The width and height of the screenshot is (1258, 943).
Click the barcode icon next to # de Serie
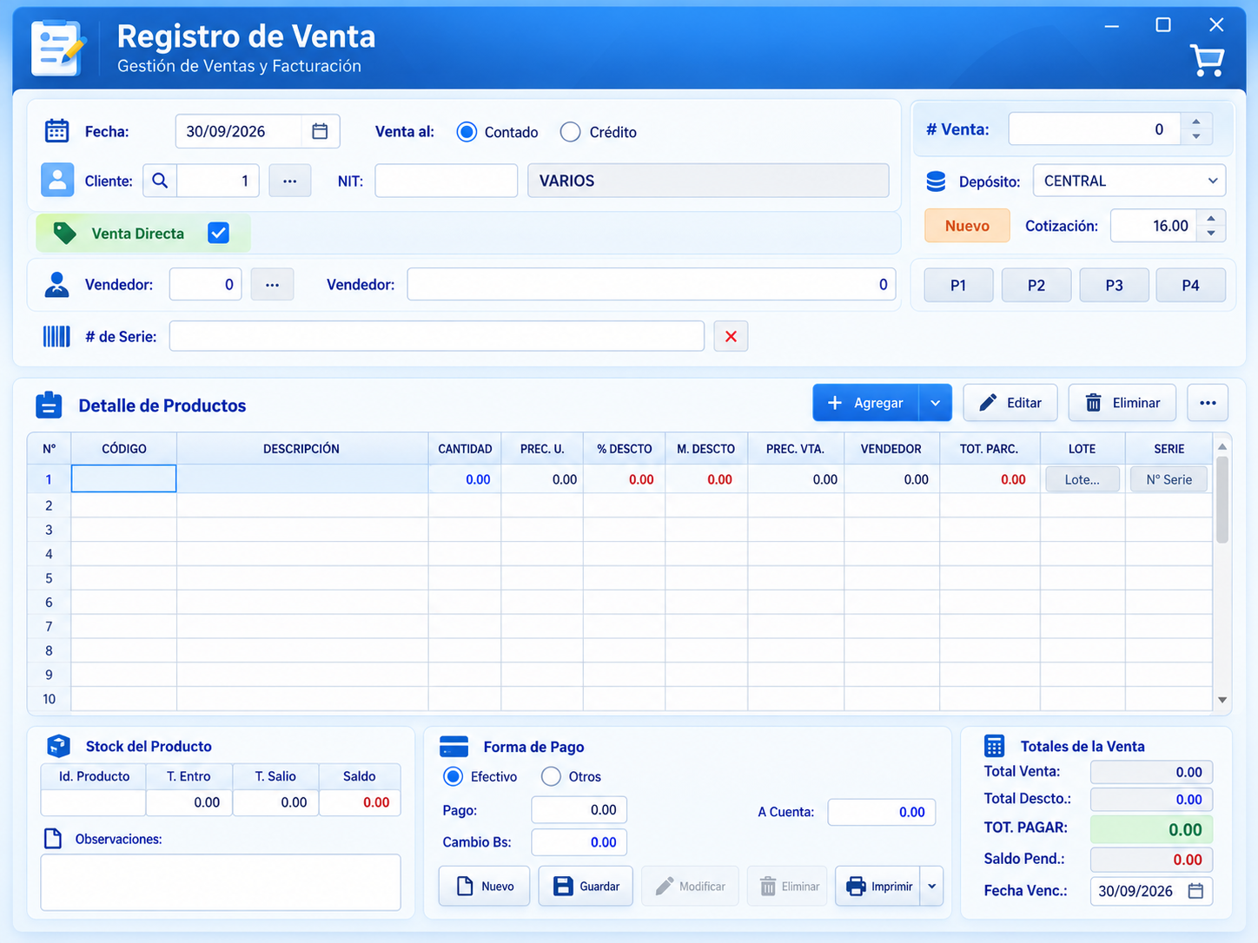pos(56,336)
